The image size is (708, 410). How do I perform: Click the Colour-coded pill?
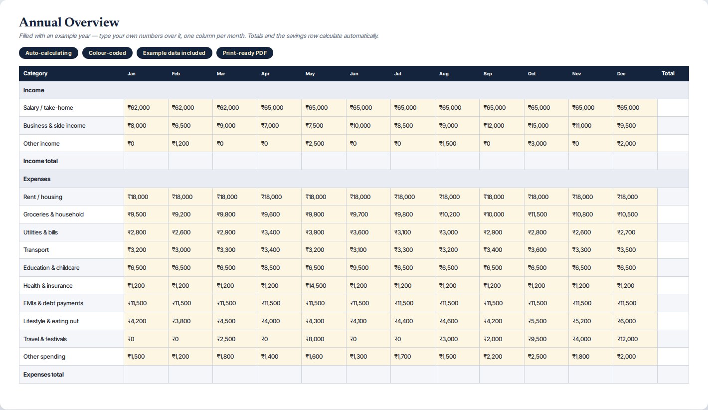click(107, 53)
